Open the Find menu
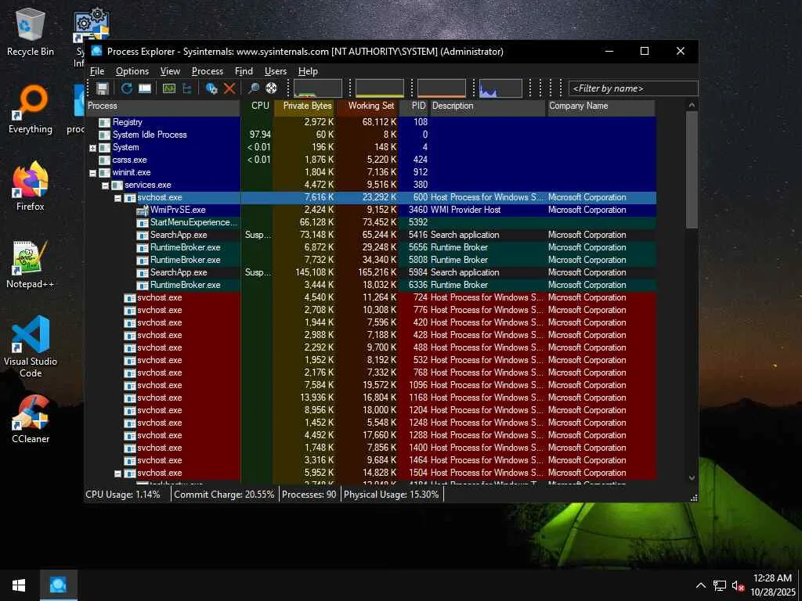Screen dimensions: 802x601 244,71
